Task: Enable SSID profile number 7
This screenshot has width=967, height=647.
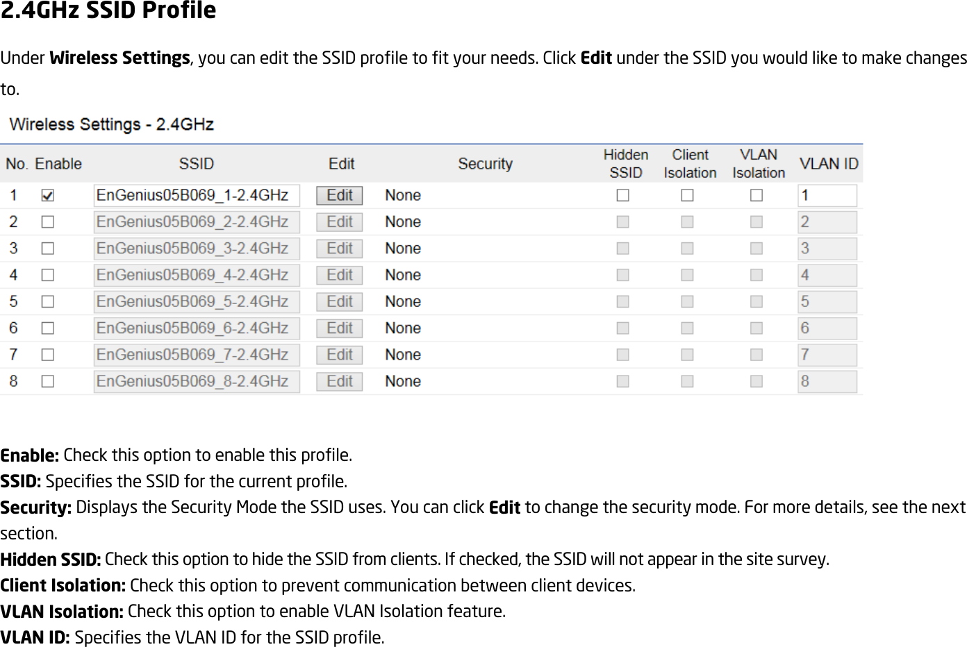Action: pos(47,355)
